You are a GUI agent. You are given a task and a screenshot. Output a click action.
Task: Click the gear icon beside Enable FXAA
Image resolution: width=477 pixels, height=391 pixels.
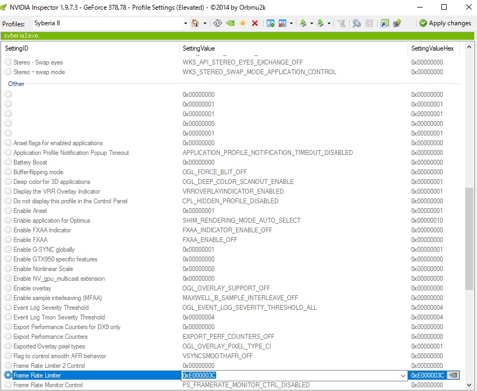(x=8, y=240)
